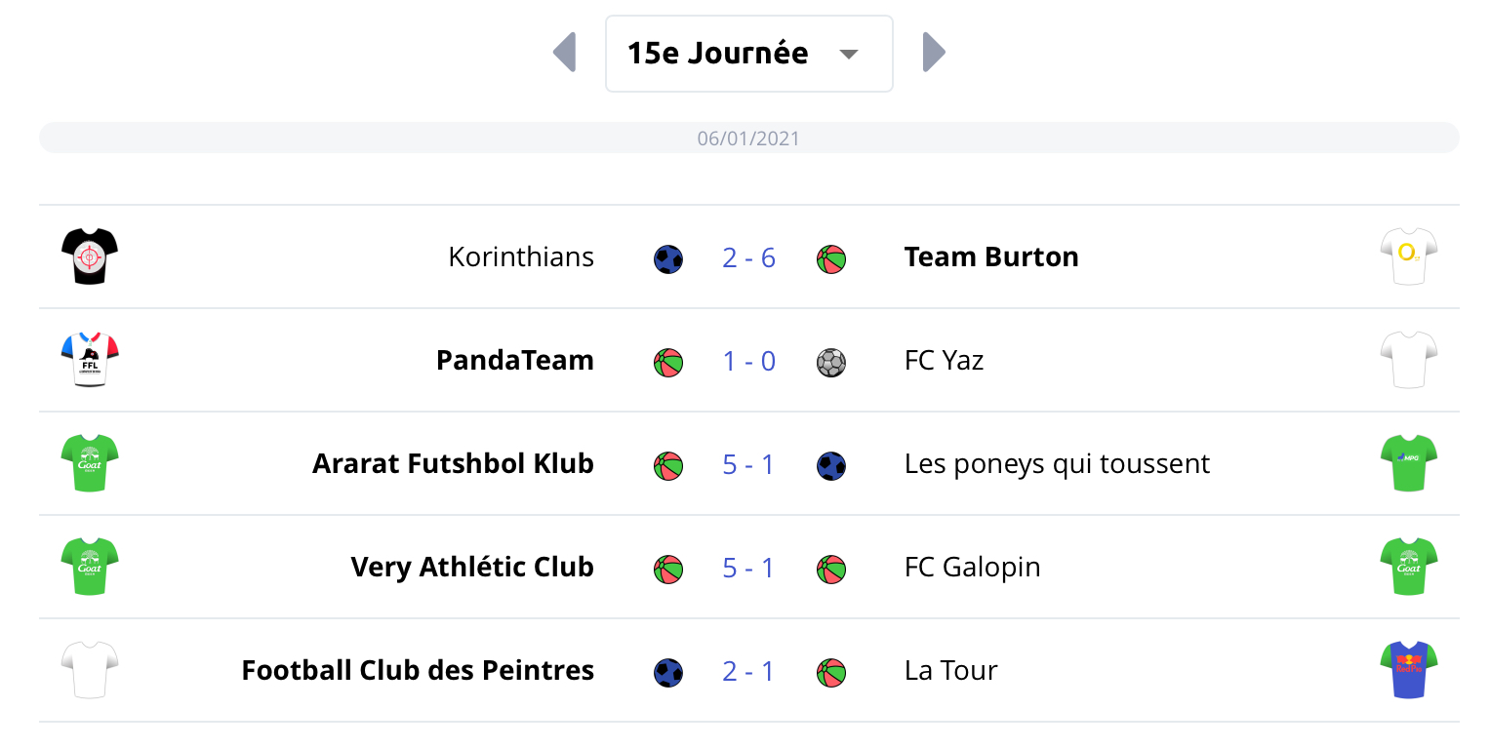
Task: Select Very Athlétic Club team name
Action: point(472,568)
